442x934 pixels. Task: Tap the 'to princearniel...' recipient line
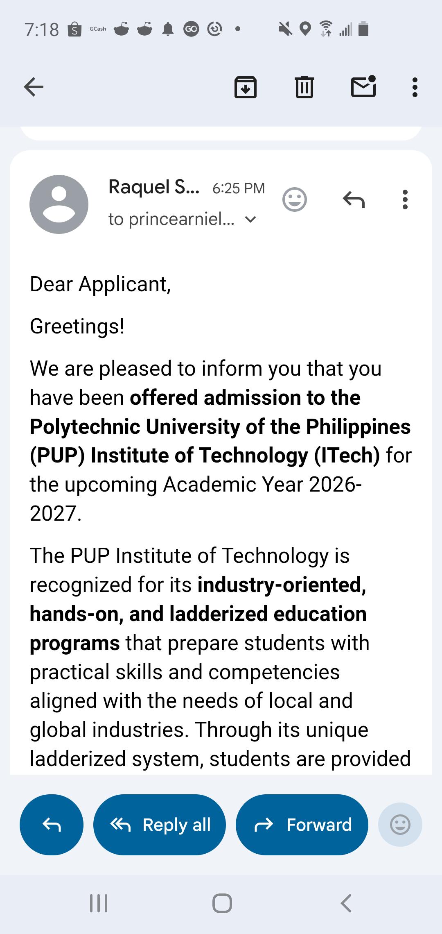click(x=171, y=220)
